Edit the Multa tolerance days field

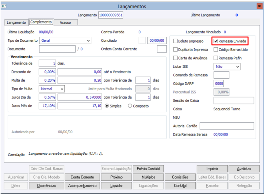(x=143, y=80)
